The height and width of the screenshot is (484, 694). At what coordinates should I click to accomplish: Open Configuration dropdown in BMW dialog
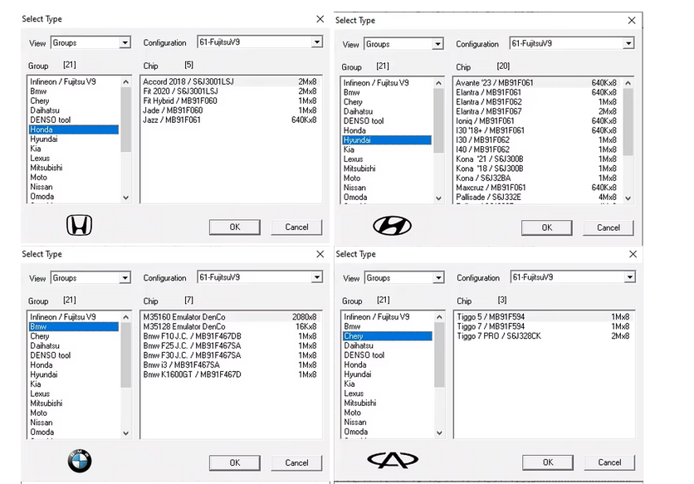point(317,278)
